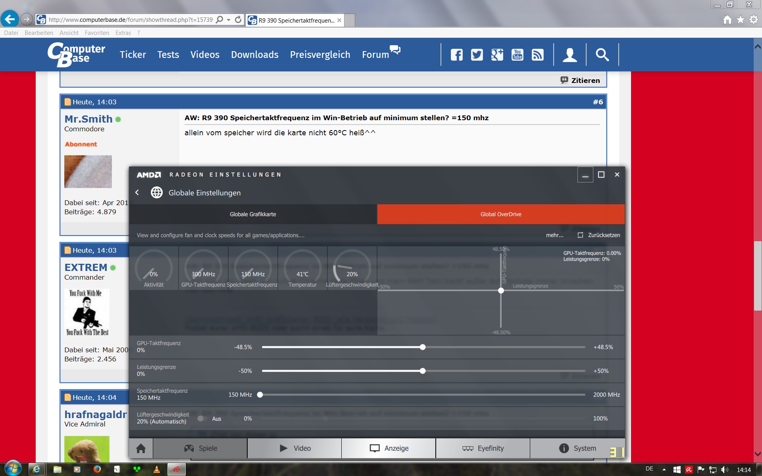The image size is (762, 476).
Task: Toggle the Lüftergeschwindigkeit switch labeled Aus
Action: point(202,418)
